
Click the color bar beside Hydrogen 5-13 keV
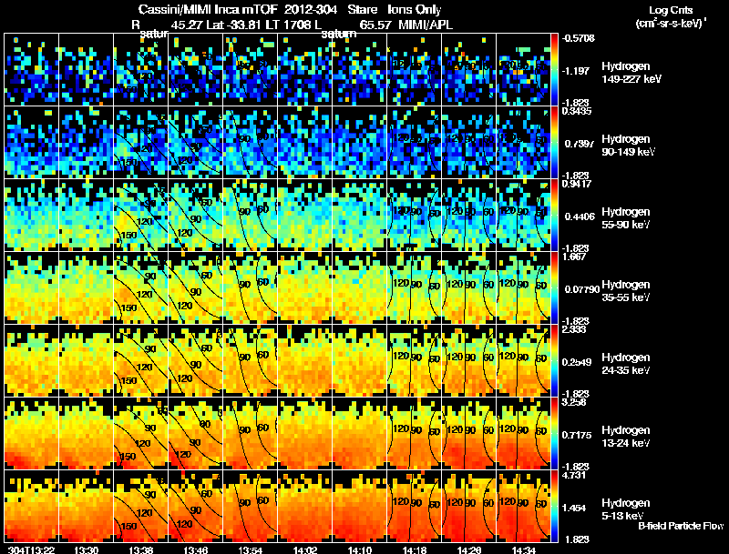pos(554,506)
